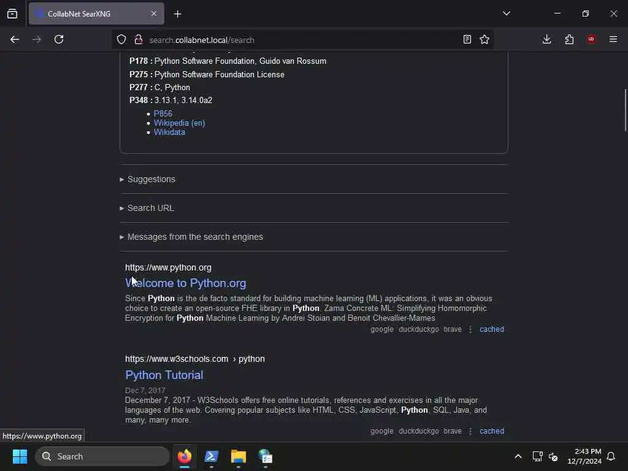628x471 pixels.
Task: Open the P856 link
Action: click(163, 113)
